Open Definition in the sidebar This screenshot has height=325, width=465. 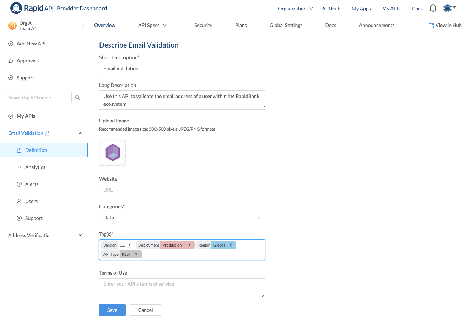[44, 150]
